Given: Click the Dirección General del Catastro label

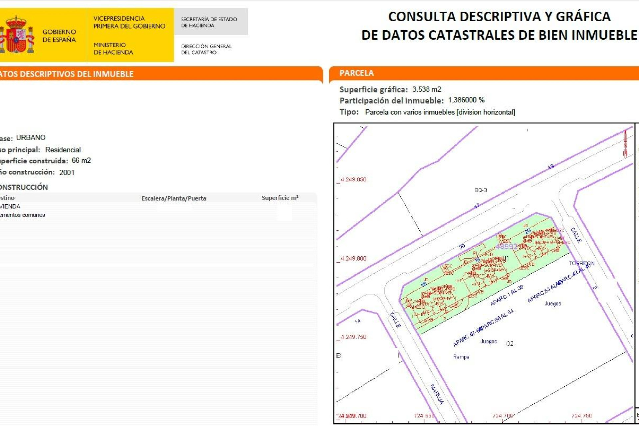Looking at the screenshot, I should point(206,49).
